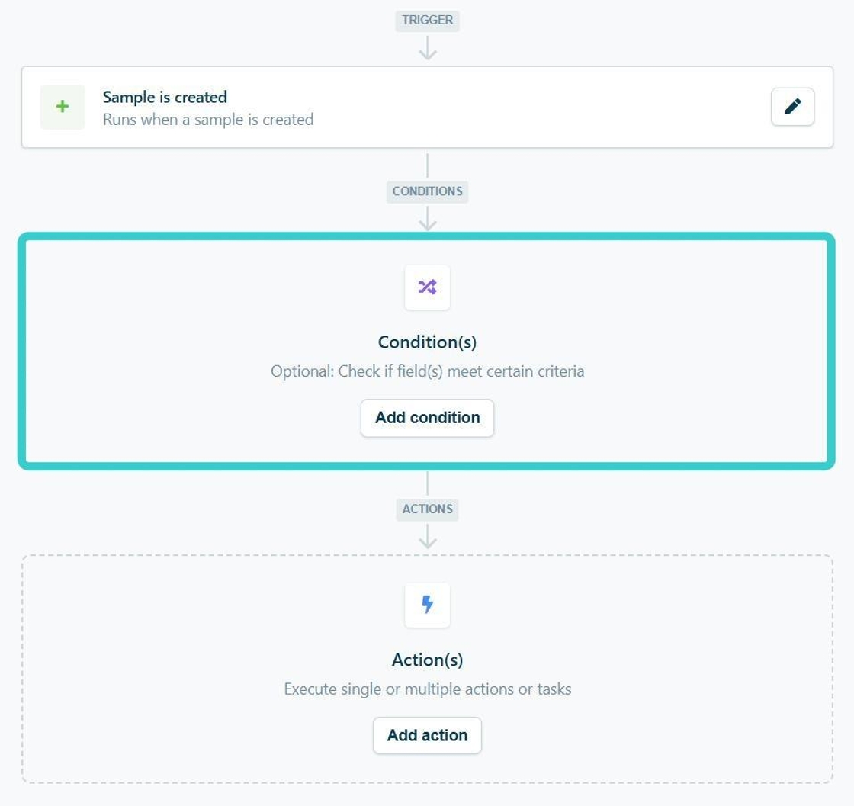
Task: Click 'Execute single or multiple actions or tasks' text
Action: pyautogui.click(x=428, y=689)
